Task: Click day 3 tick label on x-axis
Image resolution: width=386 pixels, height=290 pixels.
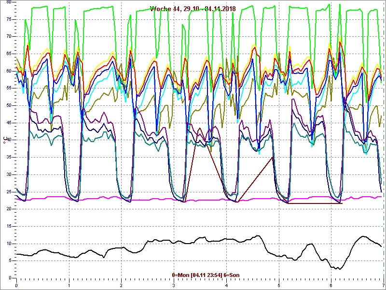Action: (x=174, y=286)
